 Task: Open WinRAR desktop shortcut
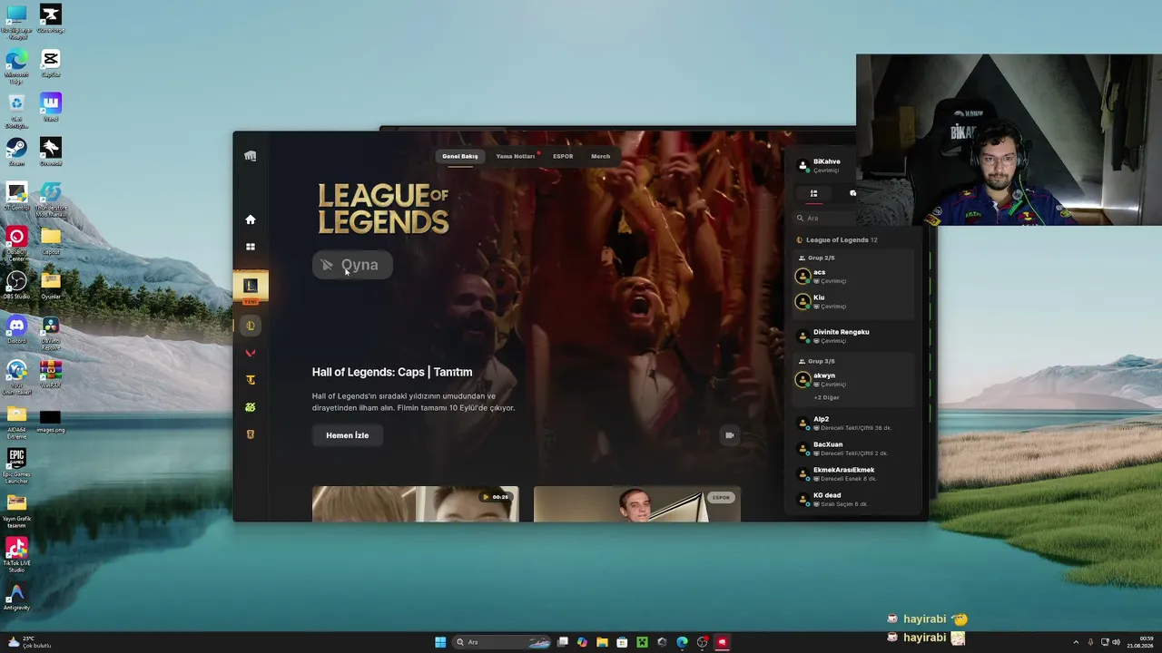(x=51, y=373)
